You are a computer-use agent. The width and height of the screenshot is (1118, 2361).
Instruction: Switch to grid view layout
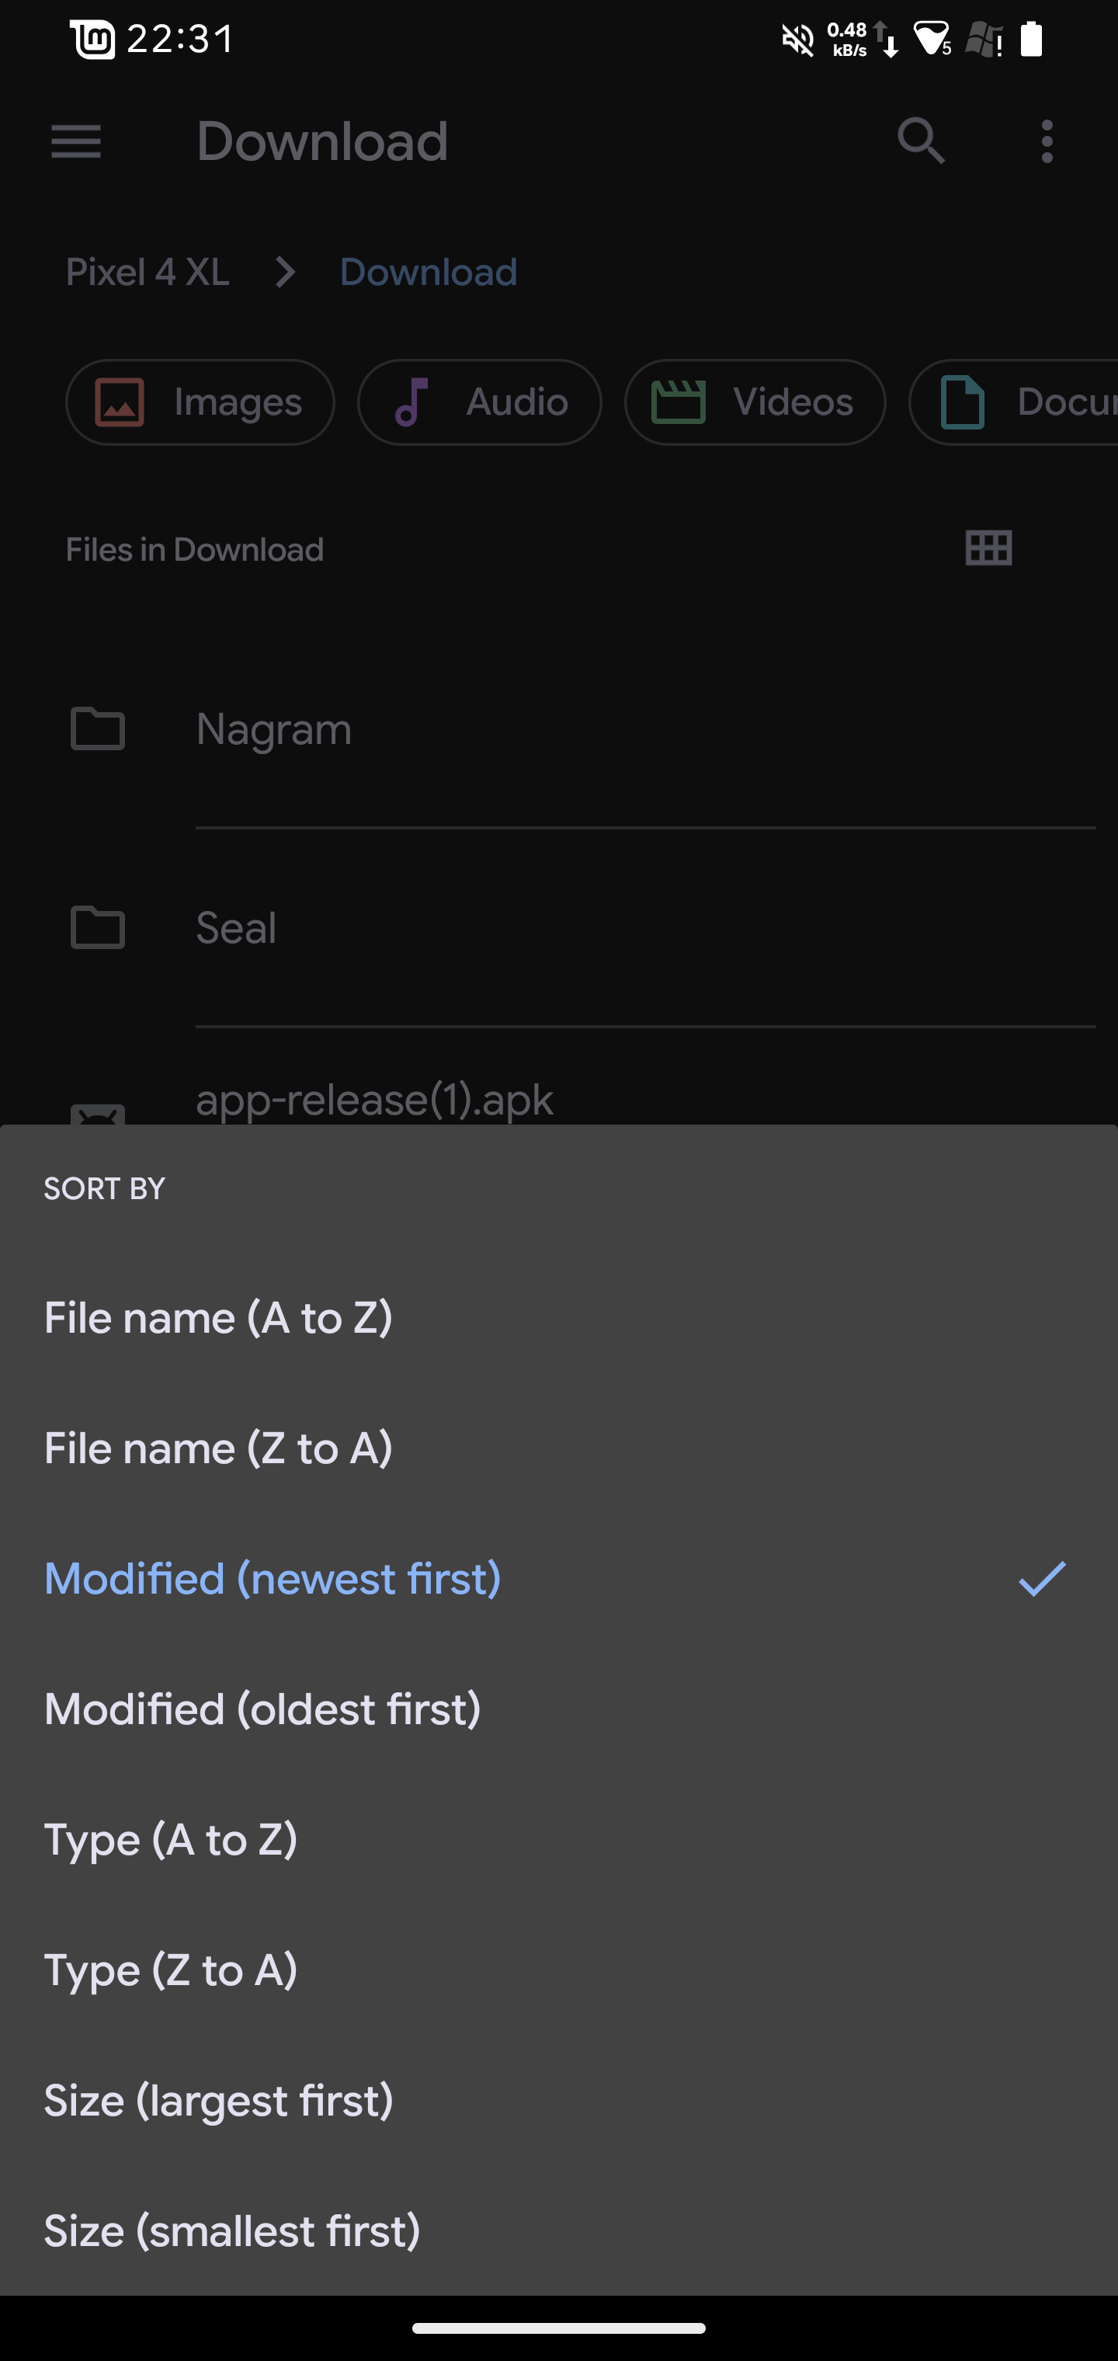(x=989, y=549)
